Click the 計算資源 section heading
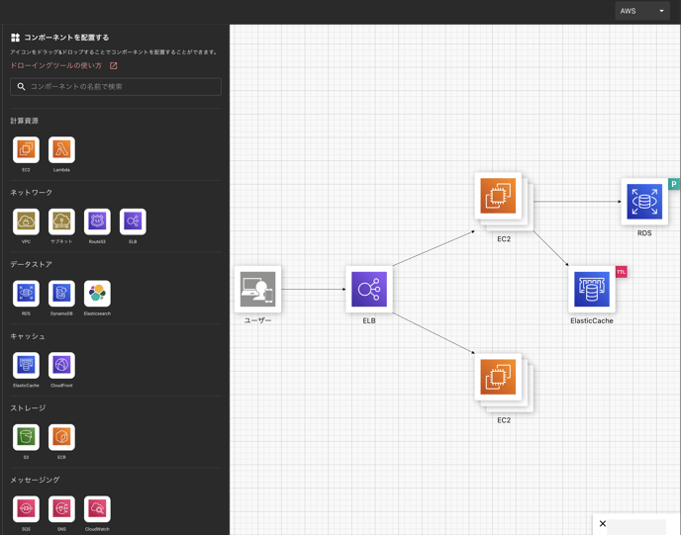This screenshot has height=535, width=681. [25, 121]
